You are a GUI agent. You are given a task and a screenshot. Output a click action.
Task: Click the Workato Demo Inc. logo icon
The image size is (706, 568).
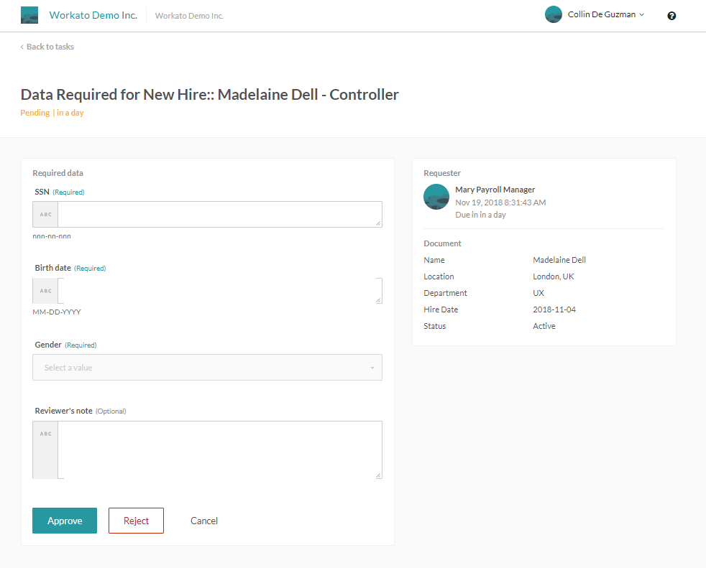[29, 15]
